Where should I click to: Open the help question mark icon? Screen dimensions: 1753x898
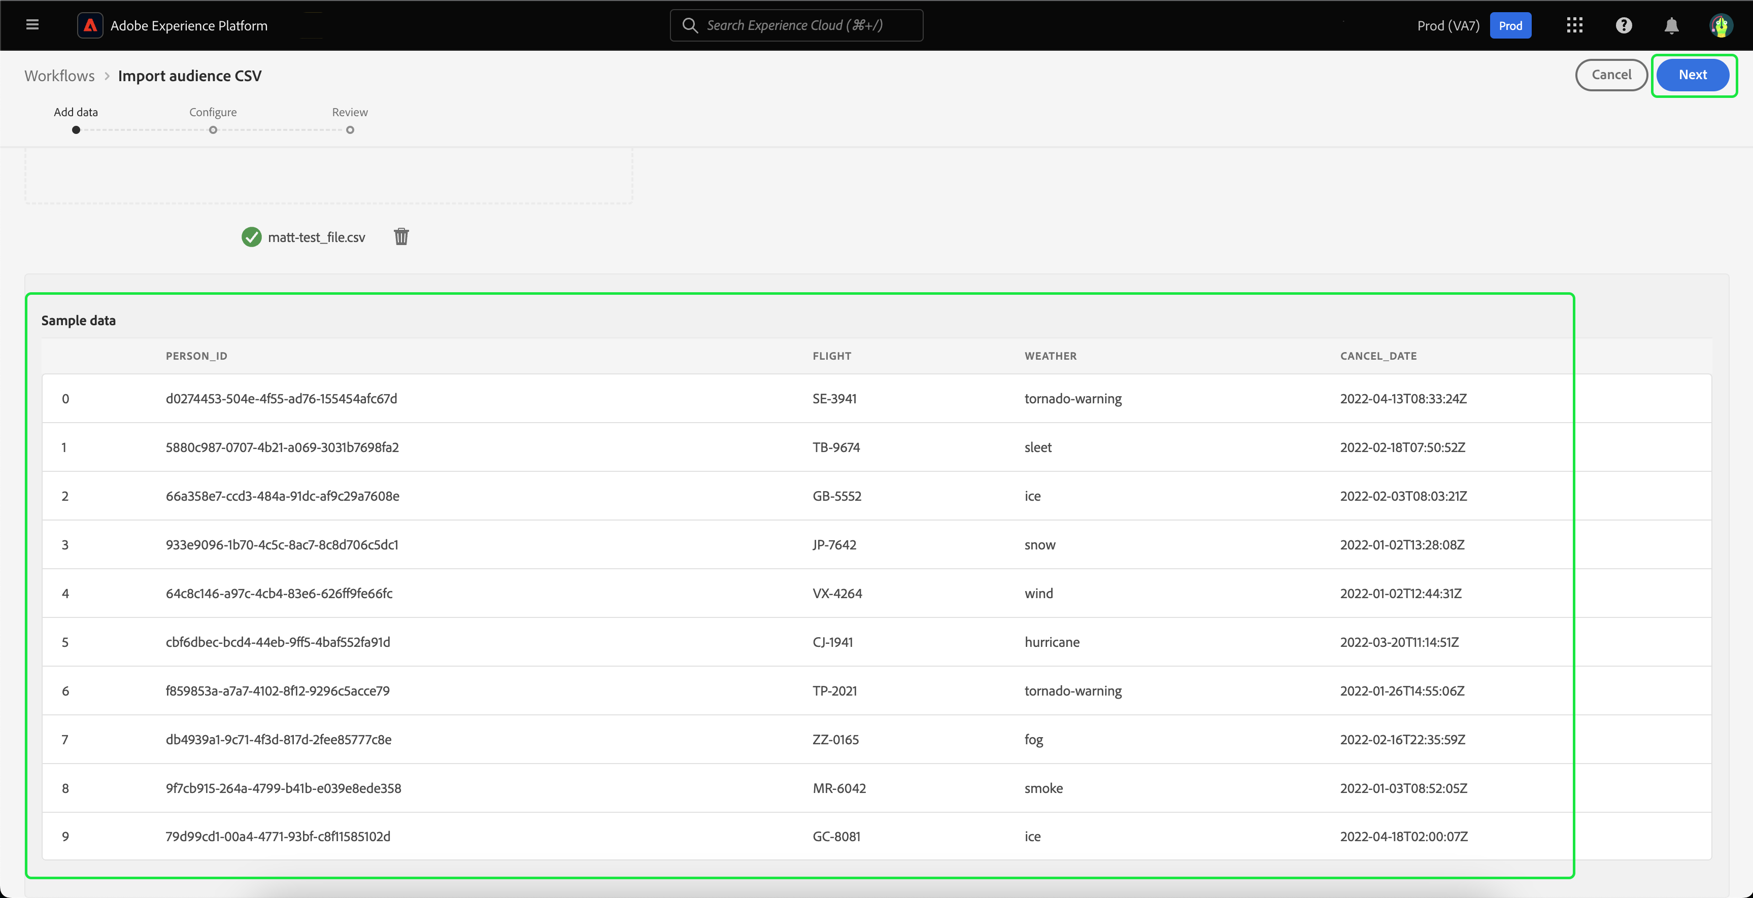click(1624, 25)
